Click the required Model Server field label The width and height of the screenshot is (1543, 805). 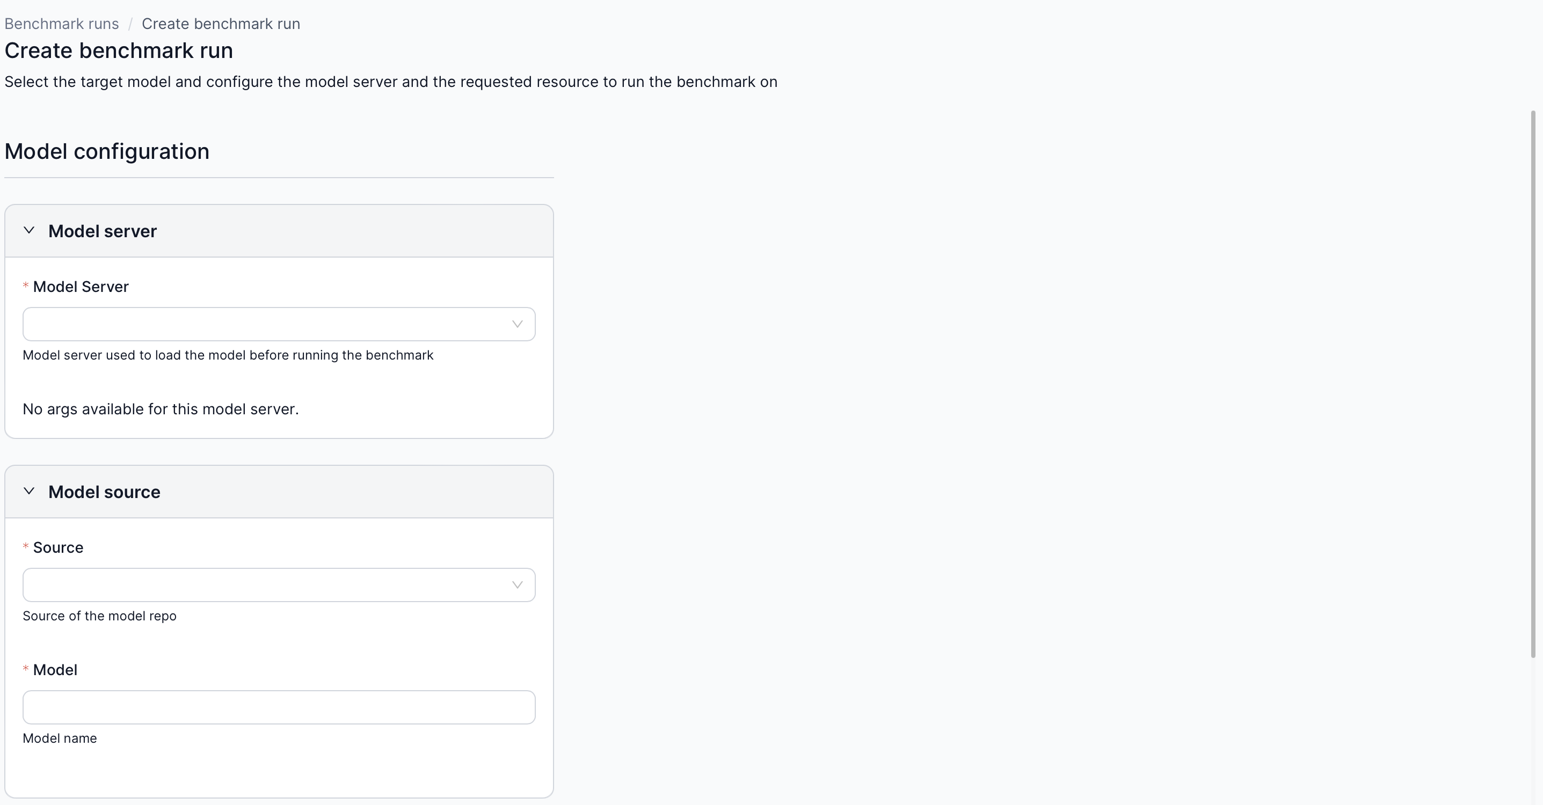(x=81, y=287)
